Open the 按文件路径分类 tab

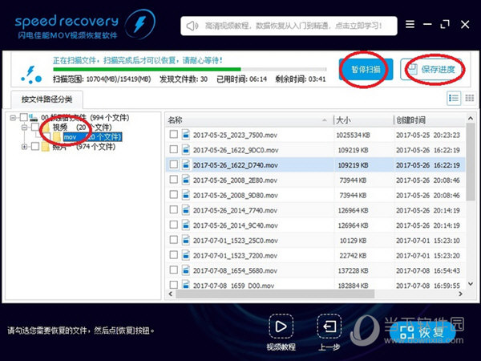pyautogui.click(x=46, y=99)
